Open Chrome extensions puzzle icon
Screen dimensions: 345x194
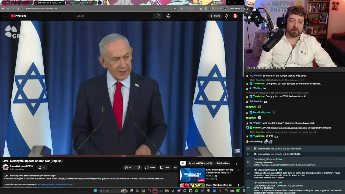tap(206, 8)
